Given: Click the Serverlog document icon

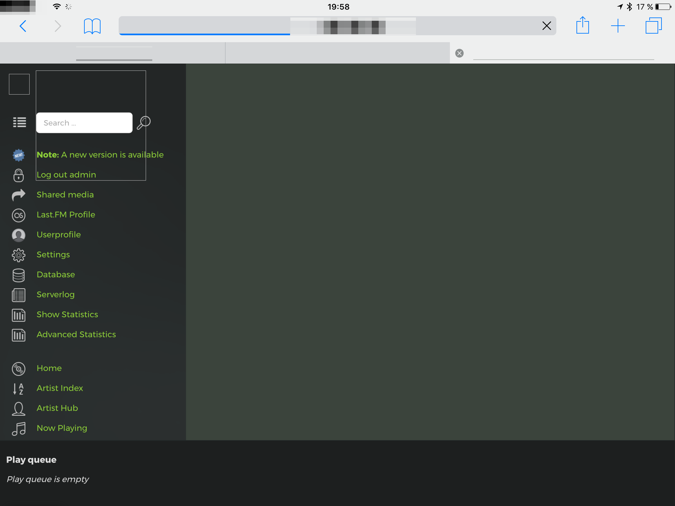Looking at the screenshot, I should [18, 295].
